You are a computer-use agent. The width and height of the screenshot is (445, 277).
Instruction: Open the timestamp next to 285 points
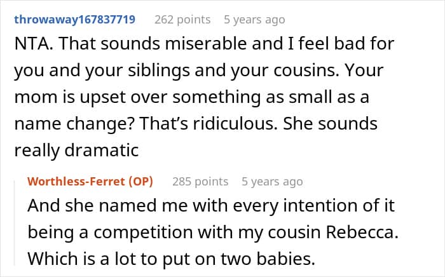point(272,182)
